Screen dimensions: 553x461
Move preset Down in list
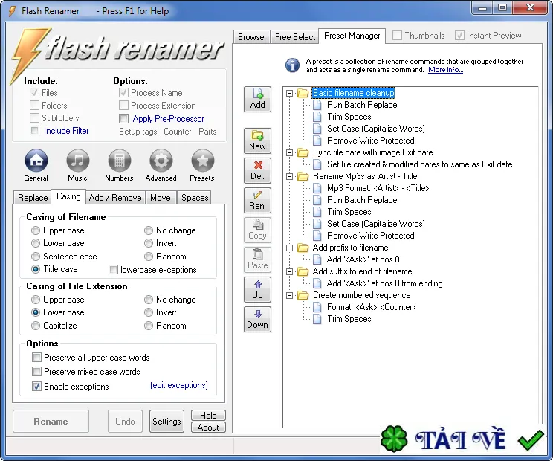click(x=257, y=319)
